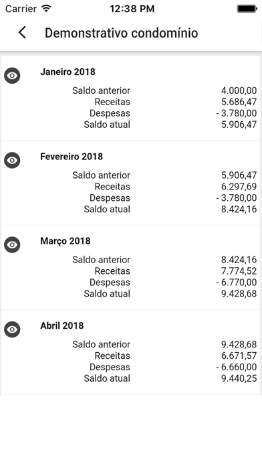262x466 pixels.
Task: Open the Fevereiro 2018 eye icon
Action: [x=12, y=160]
